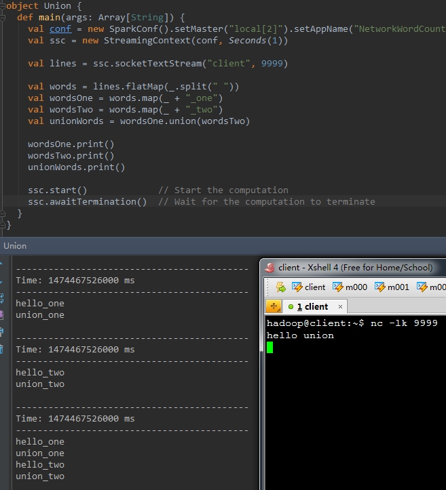
Task: Click scroll-to-end icon in console sidebar
Action: click(x=2, y=314)
